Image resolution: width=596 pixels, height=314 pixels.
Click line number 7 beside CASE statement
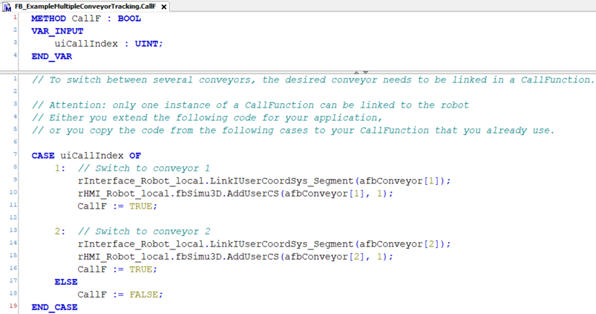point(14,156)
